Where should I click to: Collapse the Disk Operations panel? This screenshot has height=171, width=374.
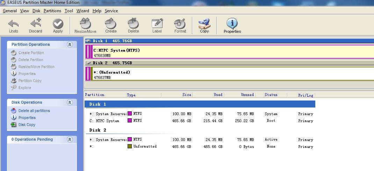[x=70, y=102]
